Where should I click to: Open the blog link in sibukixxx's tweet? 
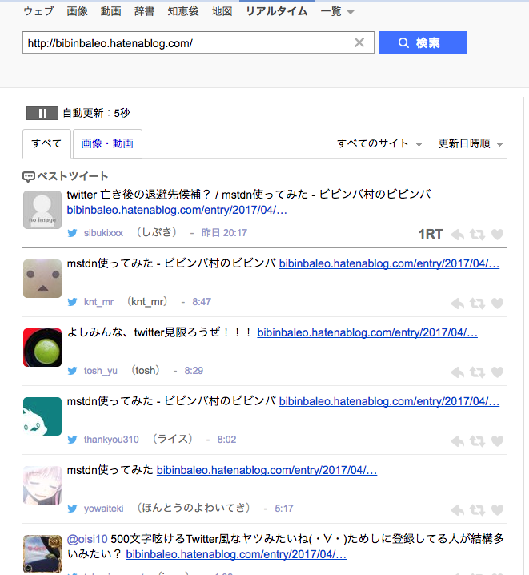[x=177, y=210]
